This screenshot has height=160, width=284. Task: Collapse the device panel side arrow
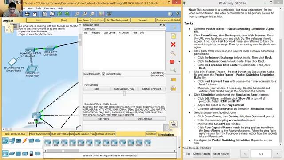[179, 147]
